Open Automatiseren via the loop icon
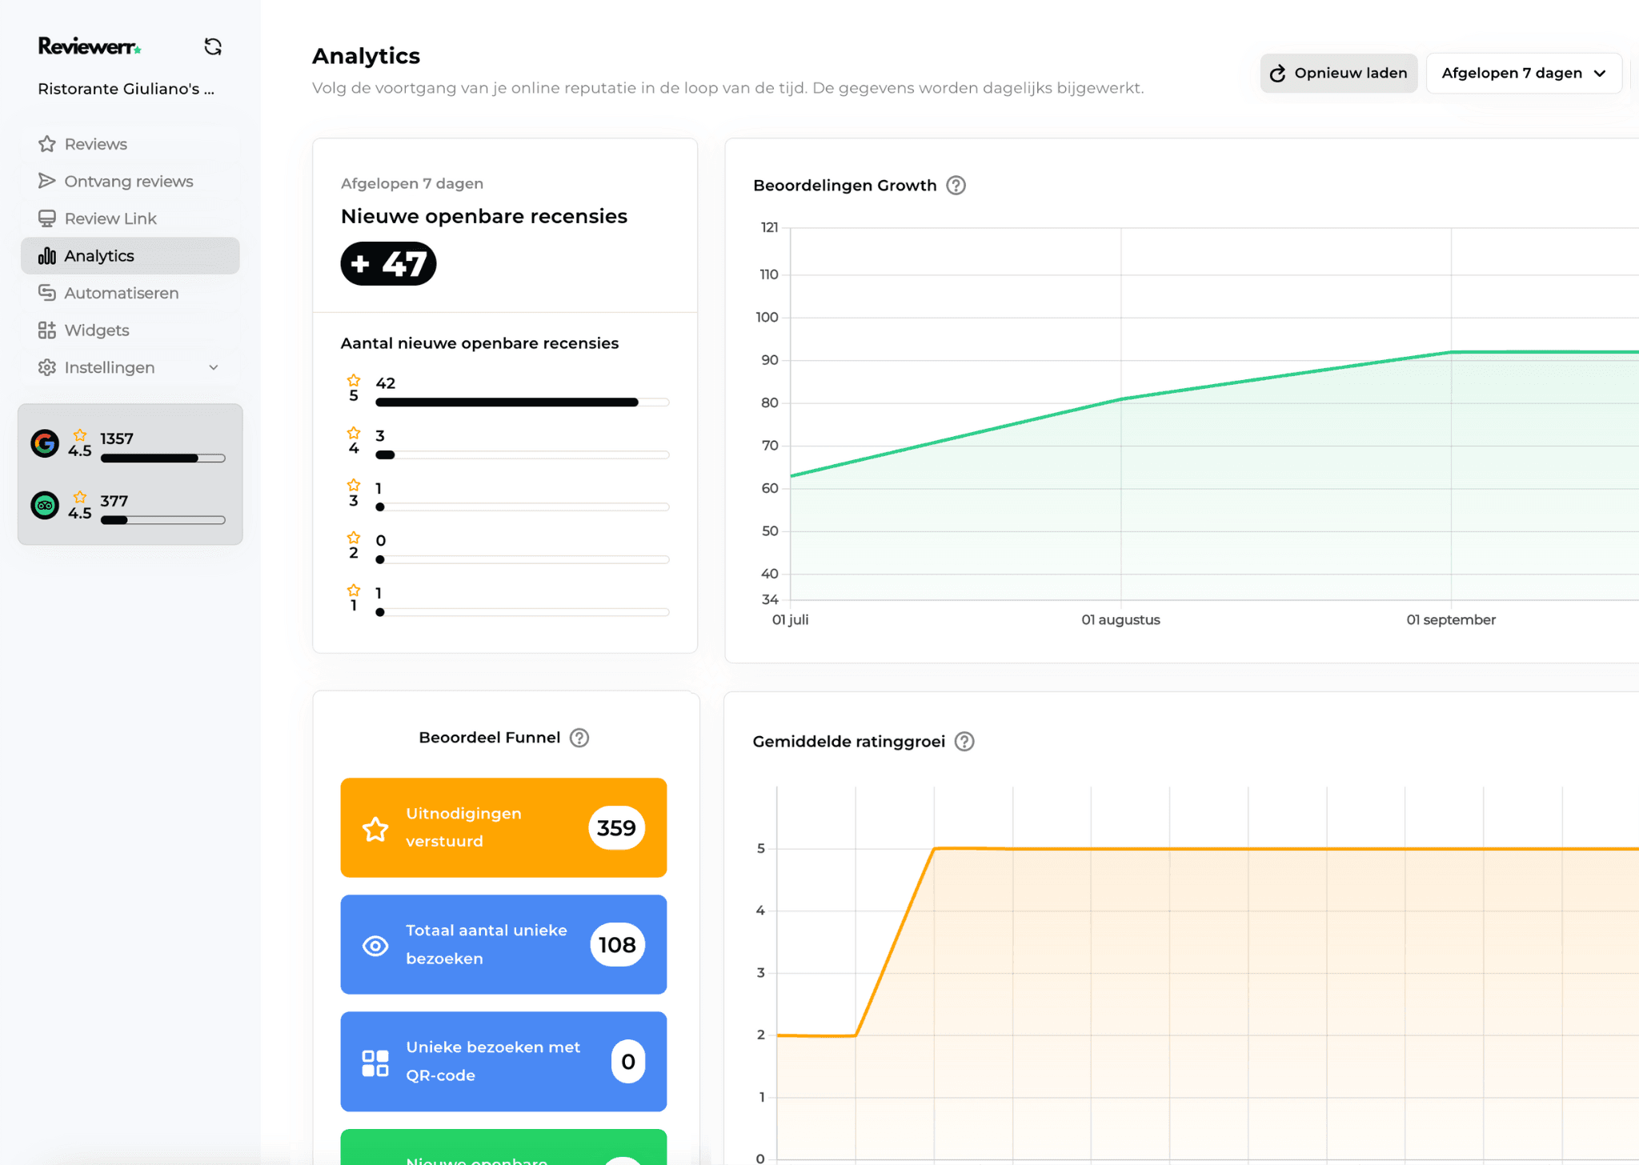1639x1165 pixels. tap(48, 293)
